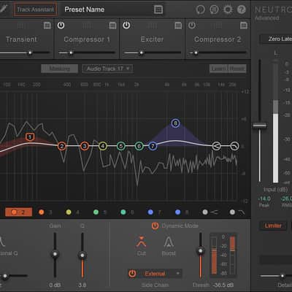
Task: Open the Audio Track 17 dropdown
Action: tap(107, 69)
